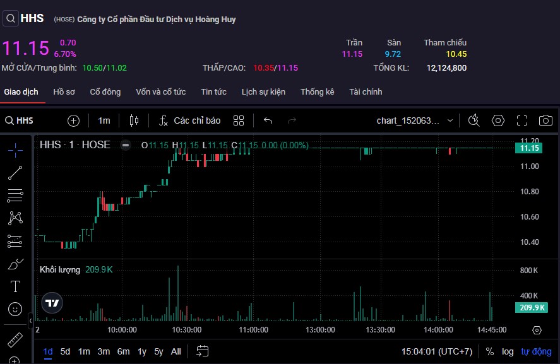Open chart settings hexagon icon
This screenshot has height=364, width=560.
tap(498, 120)
